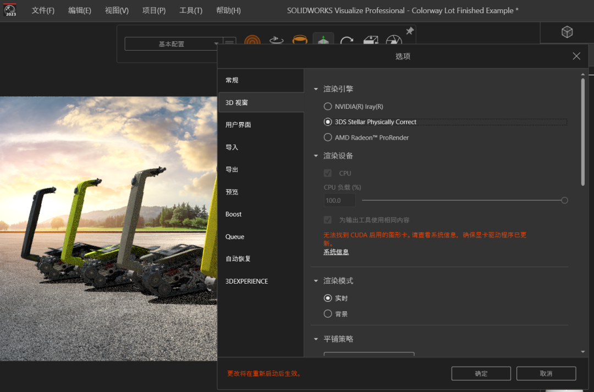The height and width of the screenshot is (392, 594).
Task: Open the 工具(T) menu
Action: coord(190,10)
